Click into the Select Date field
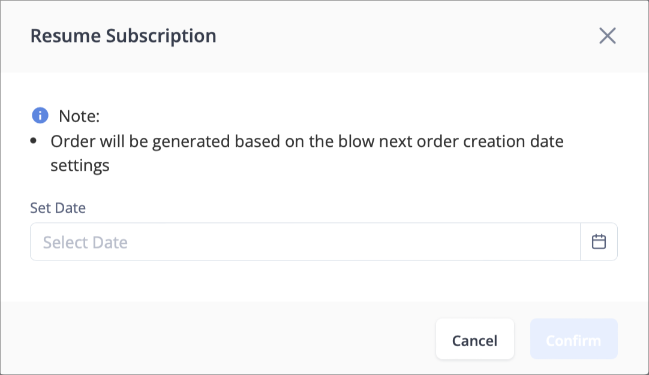Screen dimensions: 649x375 [x=305, y=242]
